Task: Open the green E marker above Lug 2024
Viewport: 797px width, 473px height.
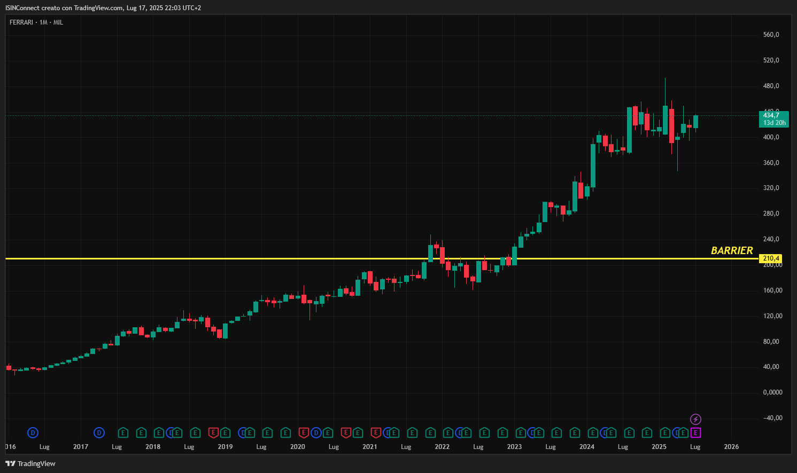Action: click(x=629, y=432)
